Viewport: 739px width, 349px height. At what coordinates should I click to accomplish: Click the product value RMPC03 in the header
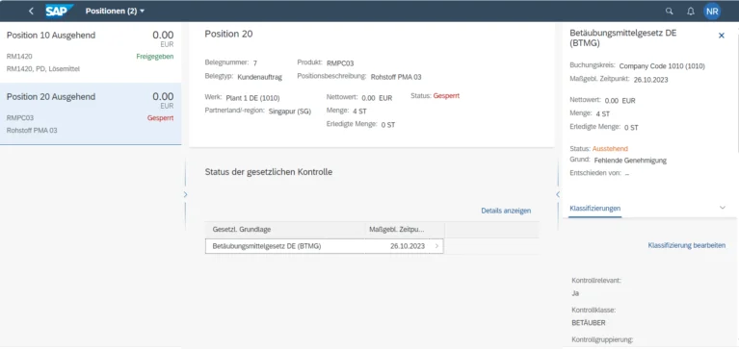(x=340, y=63)
